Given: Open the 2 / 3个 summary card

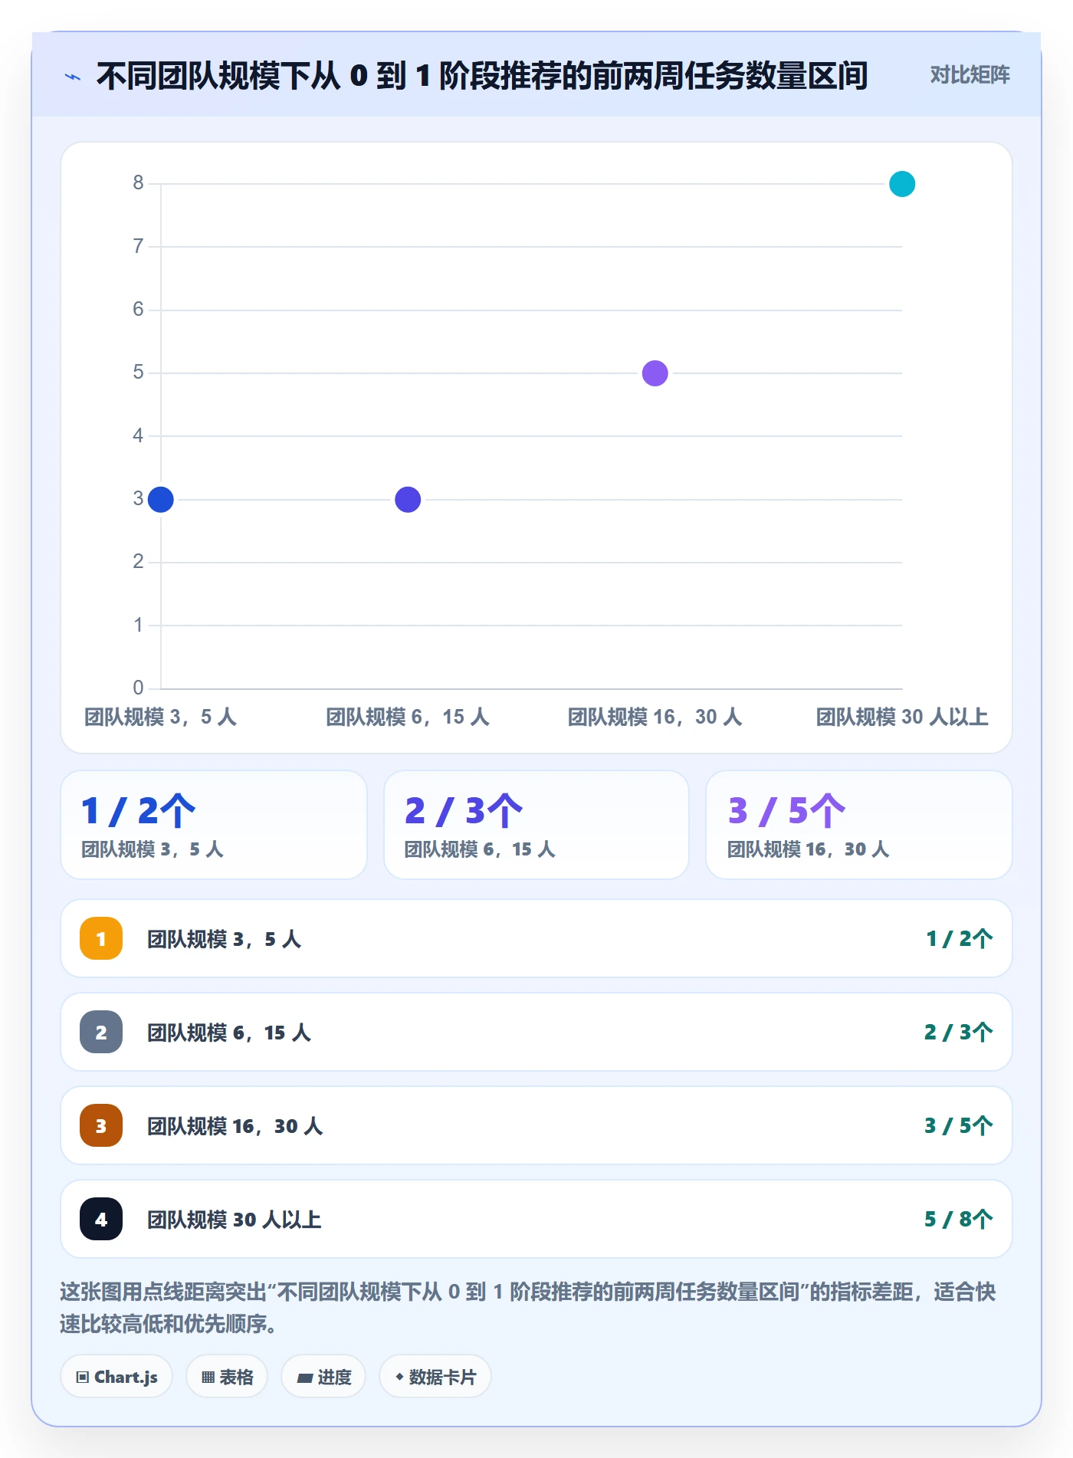Looking at the screenshot, I should pyautogui.click(x=536, y=825).
